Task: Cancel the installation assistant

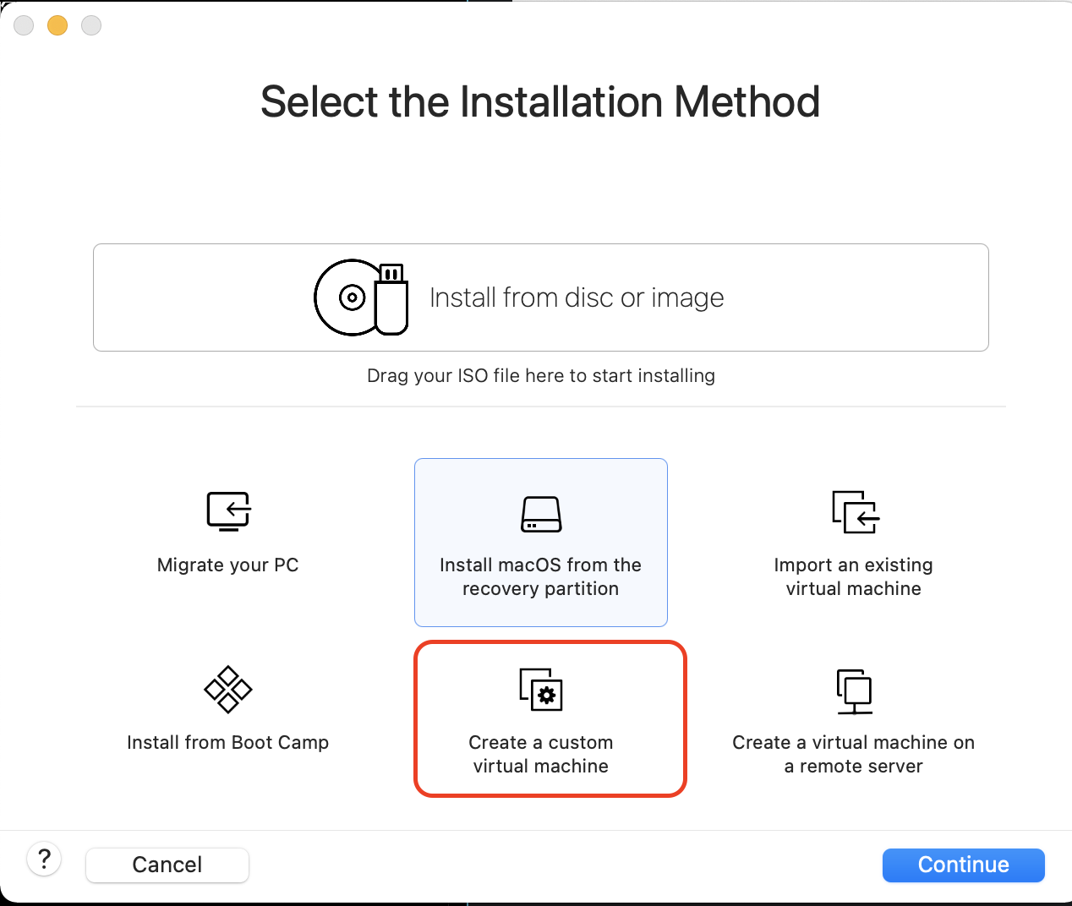Action: (167, 865)
